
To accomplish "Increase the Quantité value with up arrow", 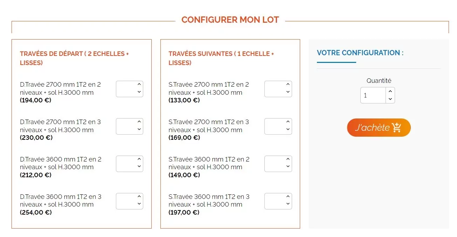I will (x=390, y=91).
